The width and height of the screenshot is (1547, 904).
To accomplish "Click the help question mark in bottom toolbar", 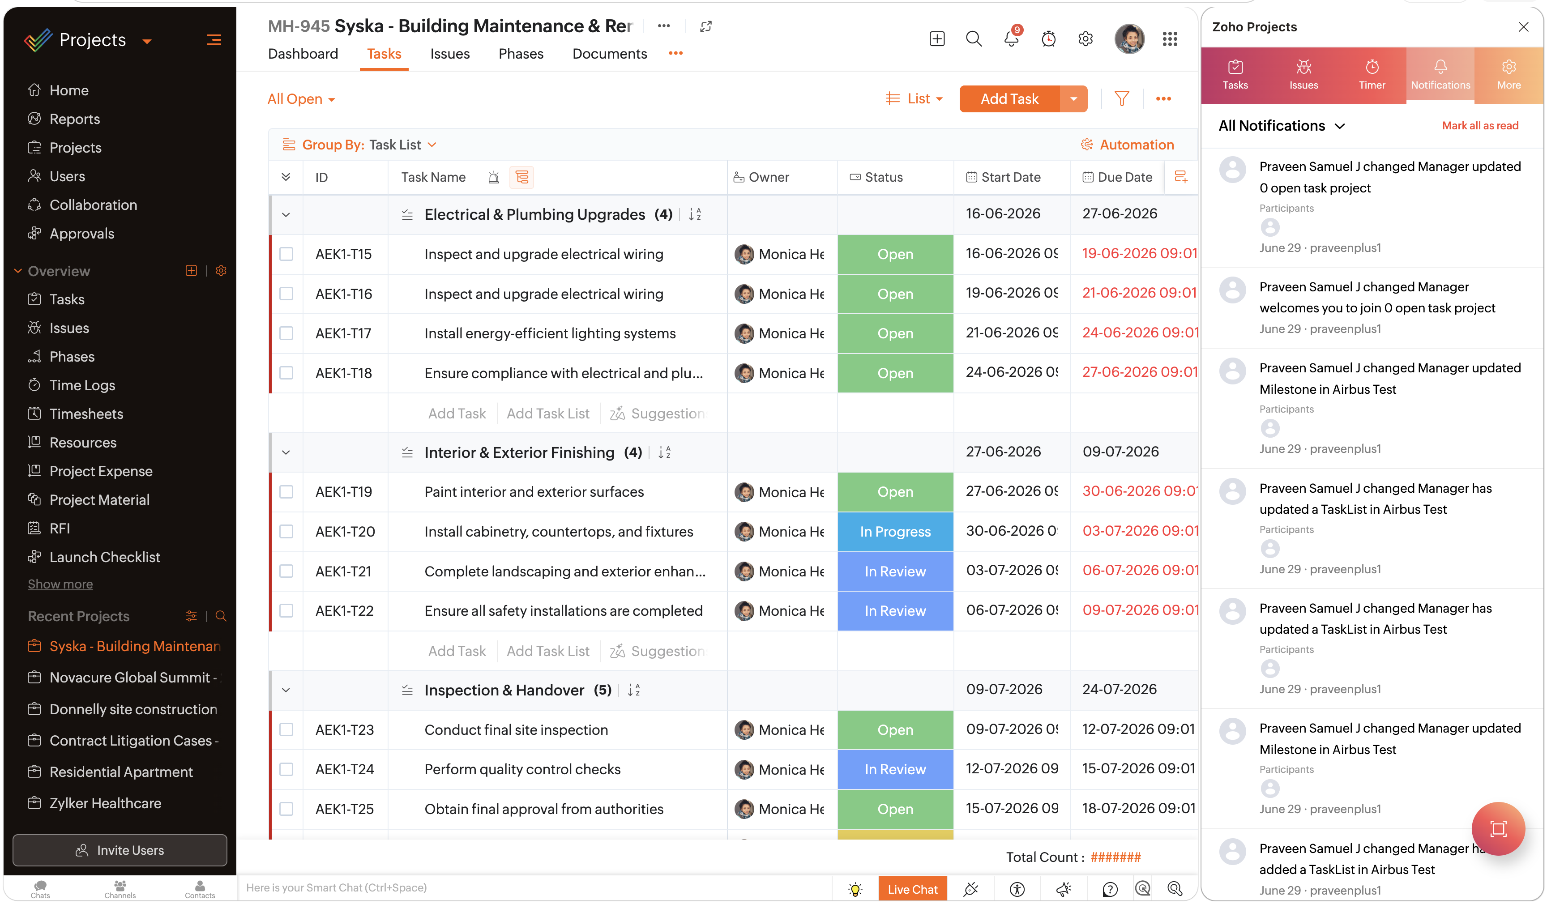I will 1110,889.
